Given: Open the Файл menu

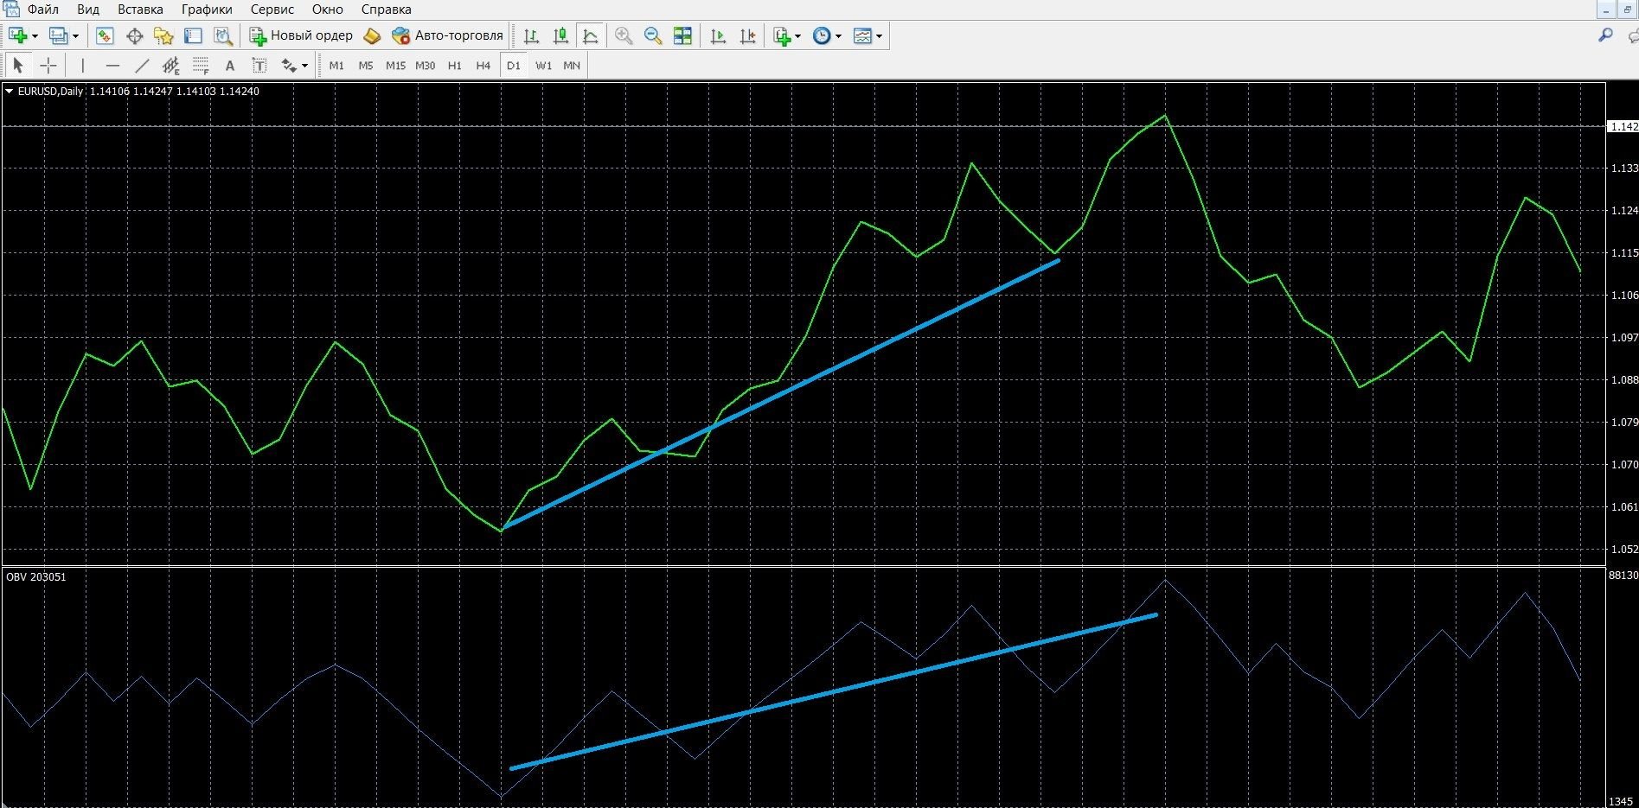Looking at the screenshot, I should pos(43,10).
